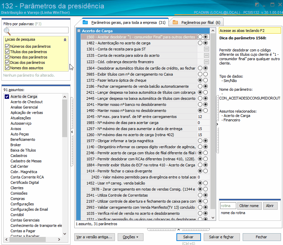283x245 pixels.
Task: Click subjects list horizontal scrollbar thumb
Action: (28, 240)
